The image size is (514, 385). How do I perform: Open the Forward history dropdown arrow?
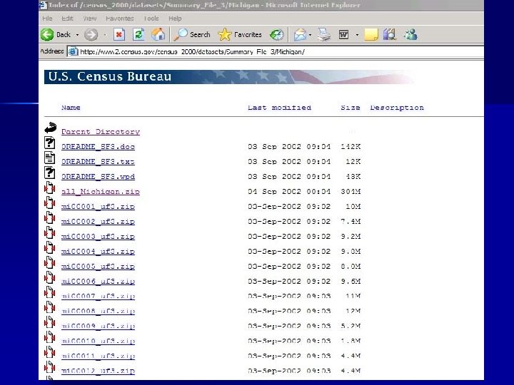tap(105, 35)
